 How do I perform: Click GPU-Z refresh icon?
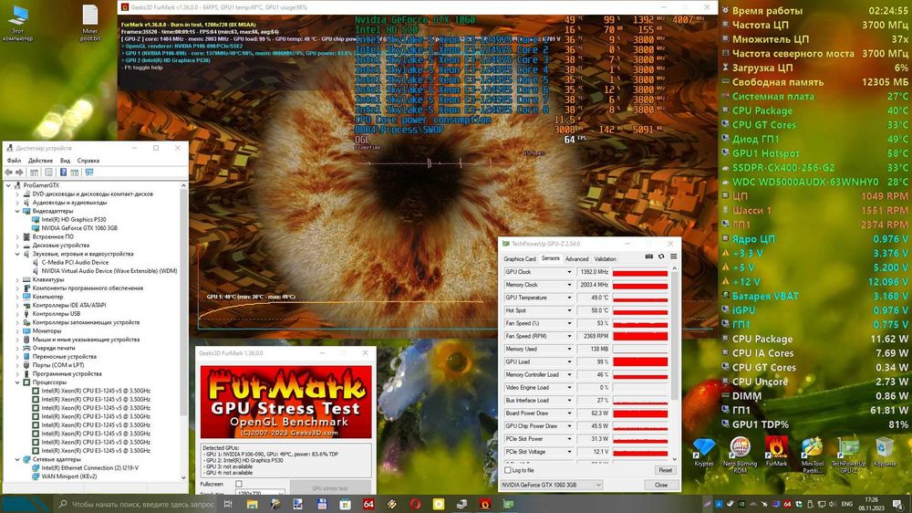(x=661, y=256)
